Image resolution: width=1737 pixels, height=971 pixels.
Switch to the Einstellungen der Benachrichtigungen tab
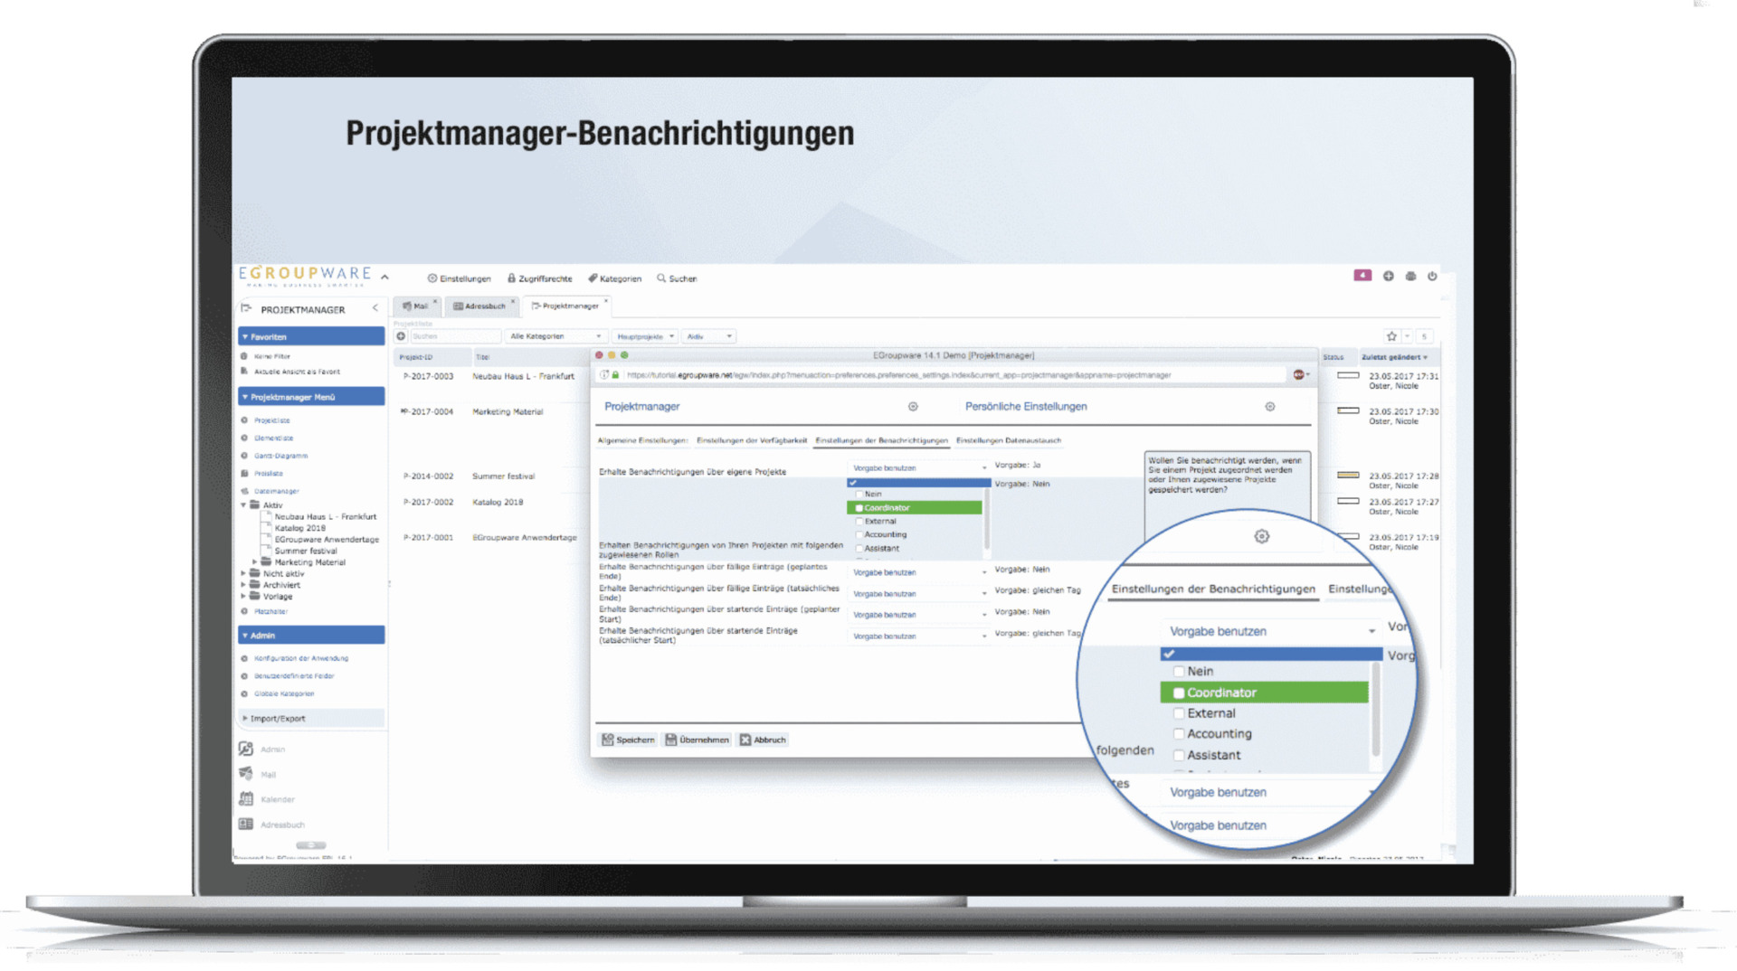(x=882, y=440)
